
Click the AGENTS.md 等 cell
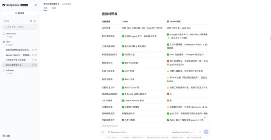(x=131, y=88)
